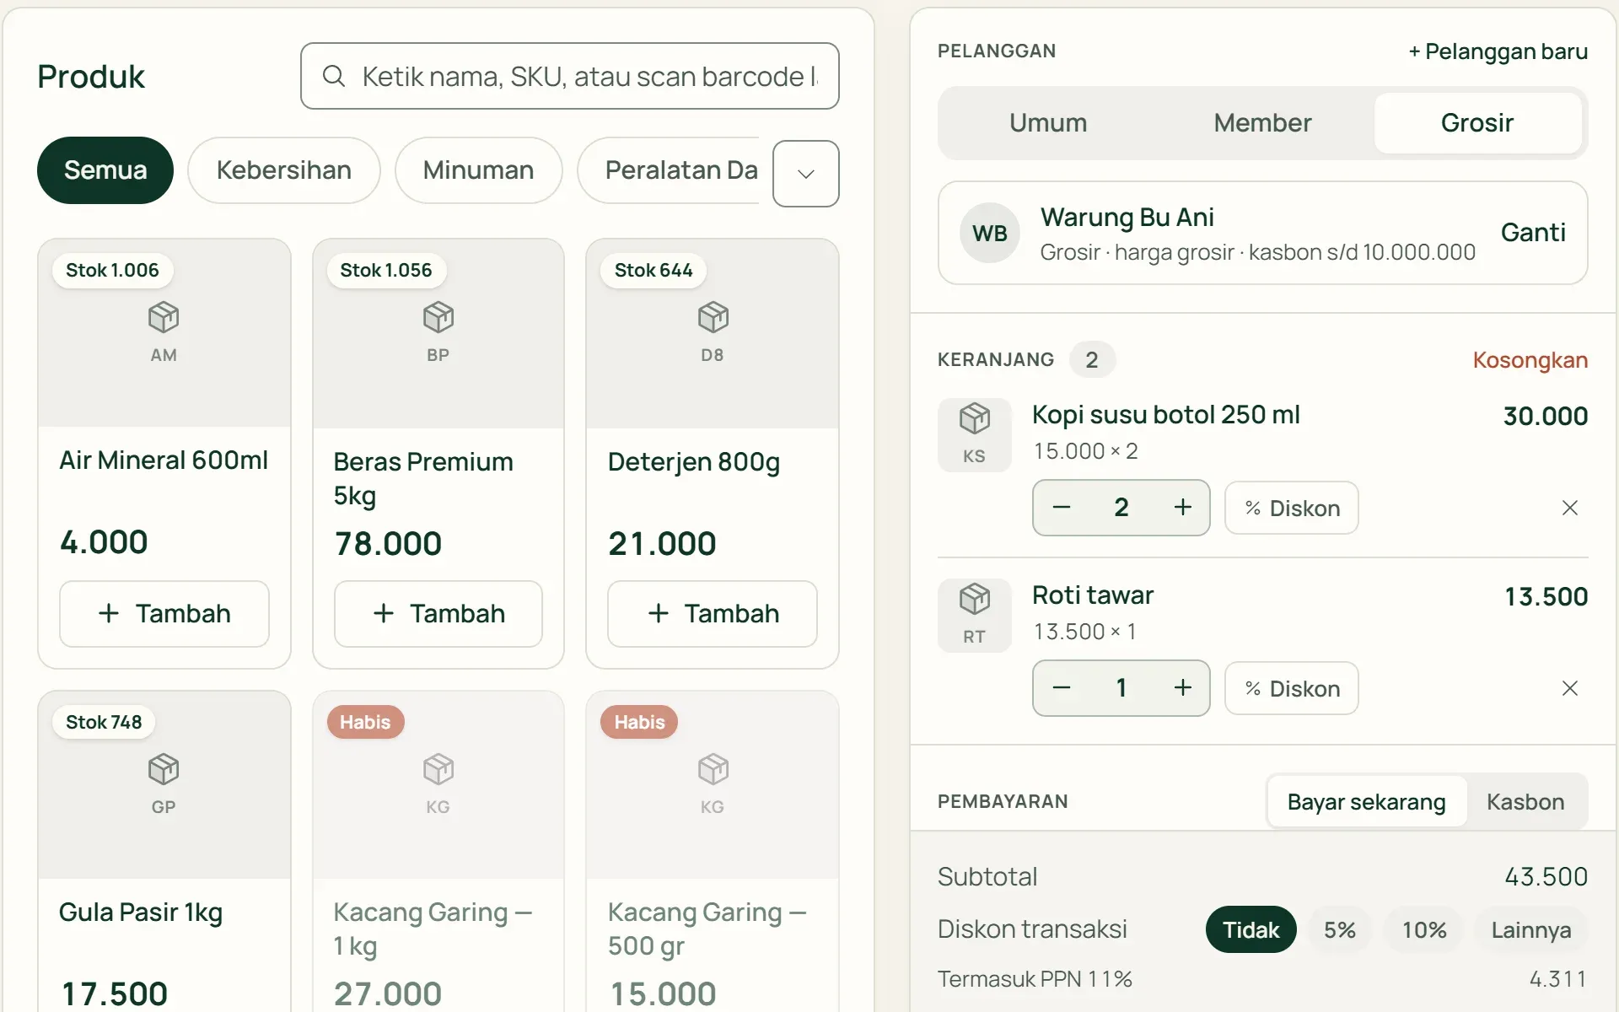This screenshot has height=1012, width=1619.
Task: Apply Diskon to Roti tawar
Action: tap(1292, 688)
